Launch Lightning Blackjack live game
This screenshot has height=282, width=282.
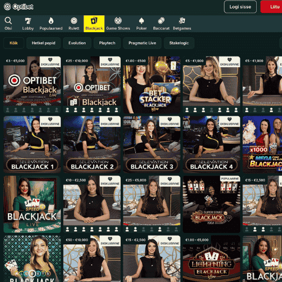(x=211, y=259)
